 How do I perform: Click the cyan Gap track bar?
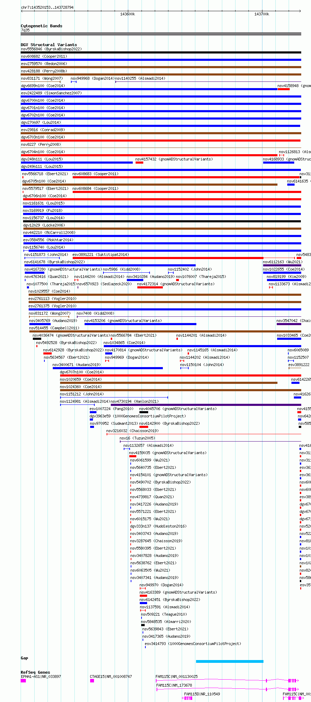click(x=230, y=661)
